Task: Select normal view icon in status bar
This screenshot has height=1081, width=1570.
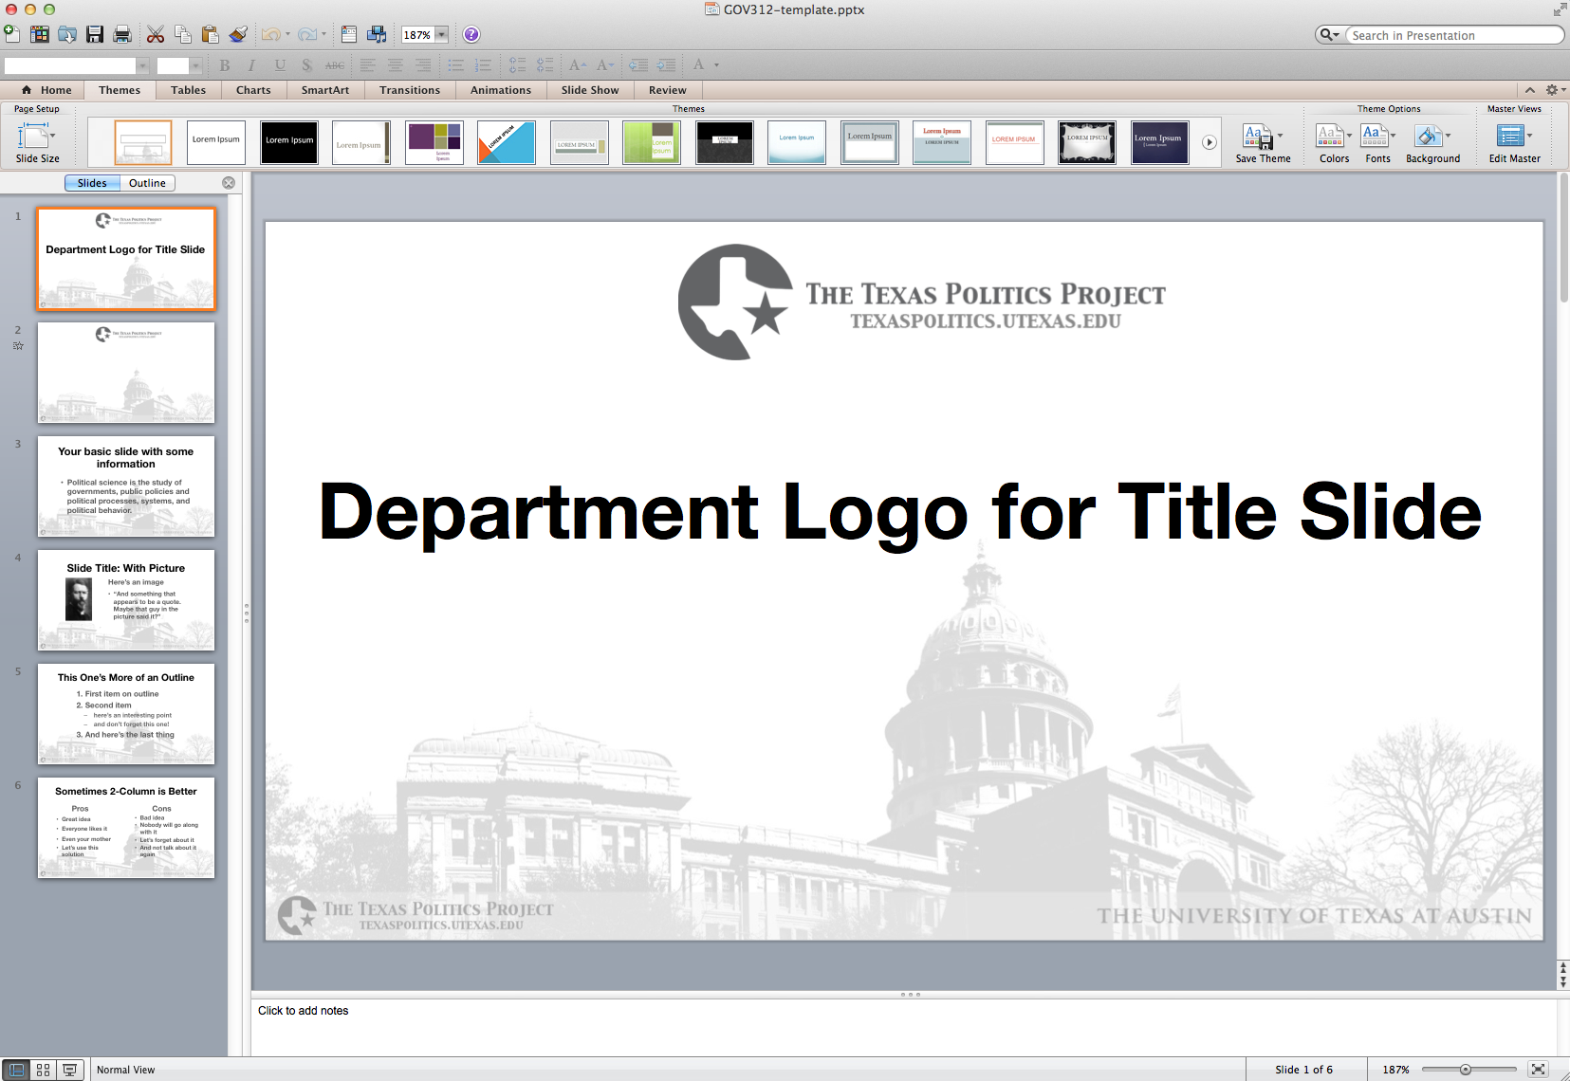Action: pos(16,1070)
